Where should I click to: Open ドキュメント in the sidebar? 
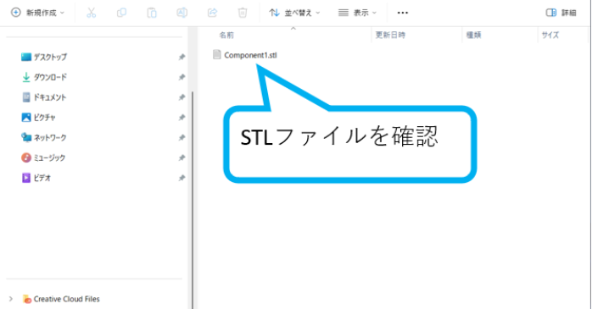44,97
